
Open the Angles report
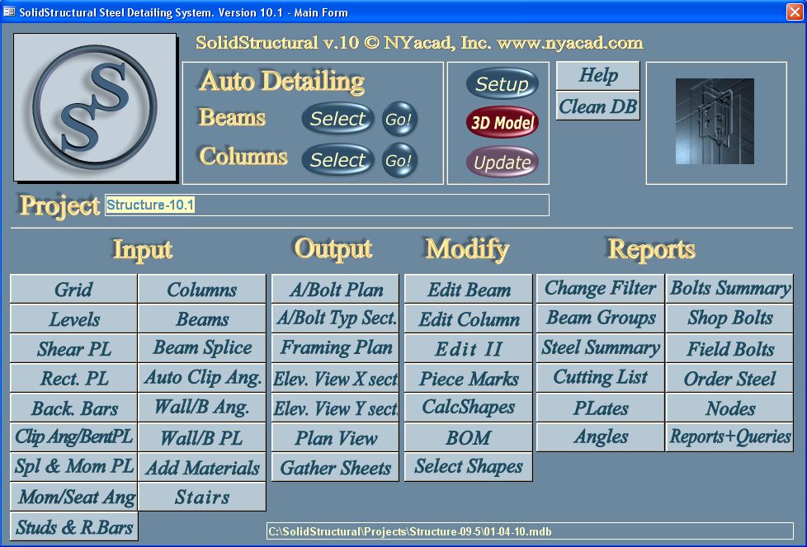coord(601,437)
